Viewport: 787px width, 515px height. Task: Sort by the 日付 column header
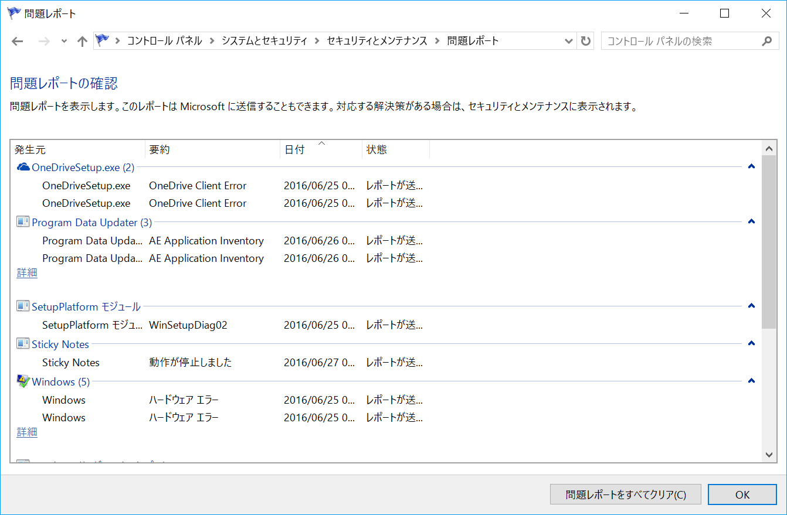click(x=321, y=149)
